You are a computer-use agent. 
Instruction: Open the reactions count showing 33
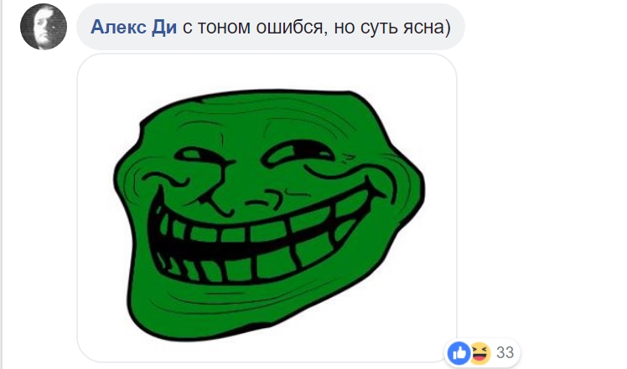coord(505,352)
